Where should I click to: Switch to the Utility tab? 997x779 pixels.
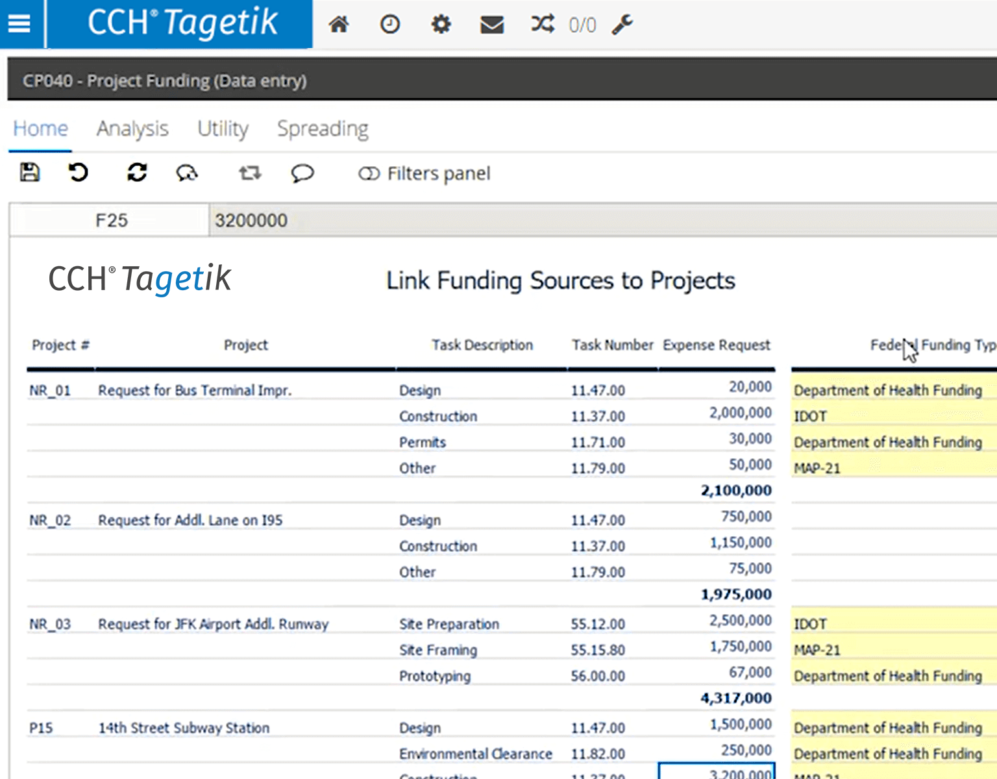[223, 129]
